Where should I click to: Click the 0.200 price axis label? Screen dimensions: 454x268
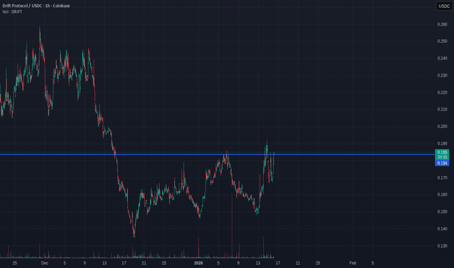(x=442, y=127)
